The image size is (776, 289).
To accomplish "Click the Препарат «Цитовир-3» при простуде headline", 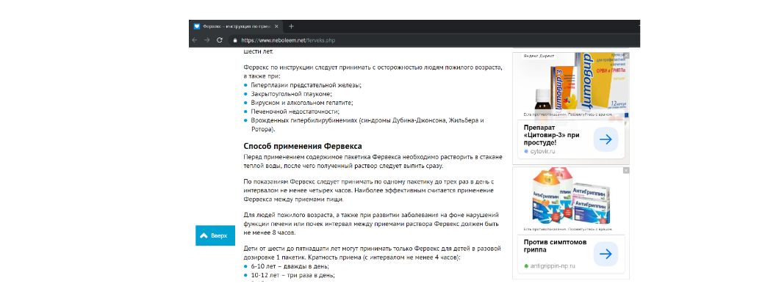I will point(551,135).
